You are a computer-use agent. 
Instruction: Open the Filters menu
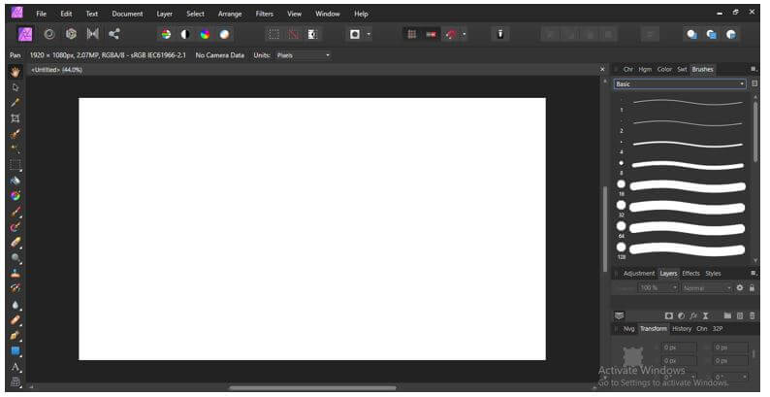click(264, 14)
